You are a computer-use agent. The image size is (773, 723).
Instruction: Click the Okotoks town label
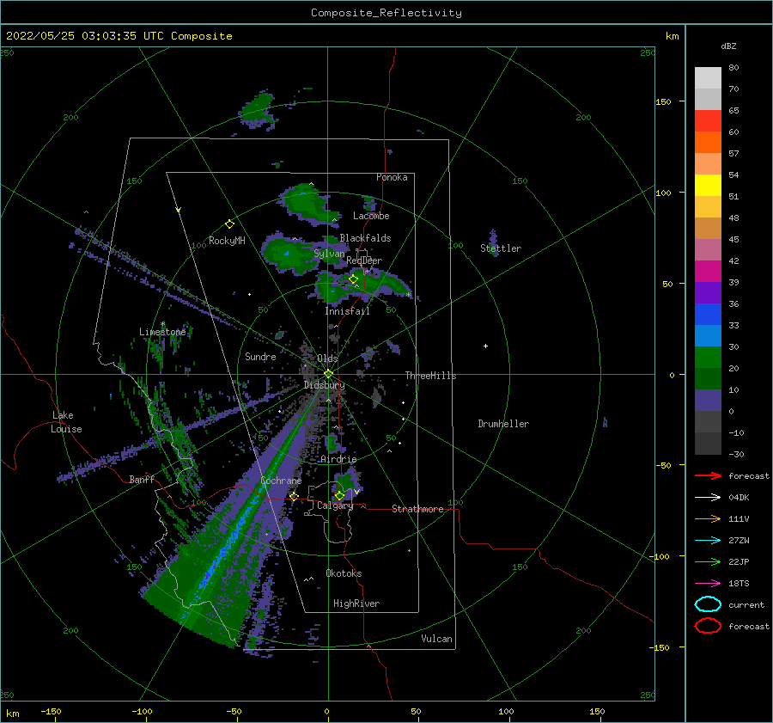pos(344,573)
